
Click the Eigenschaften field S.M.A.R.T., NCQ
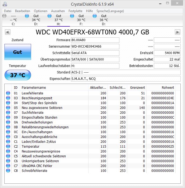pyautogui.click(x=126, y=79)
